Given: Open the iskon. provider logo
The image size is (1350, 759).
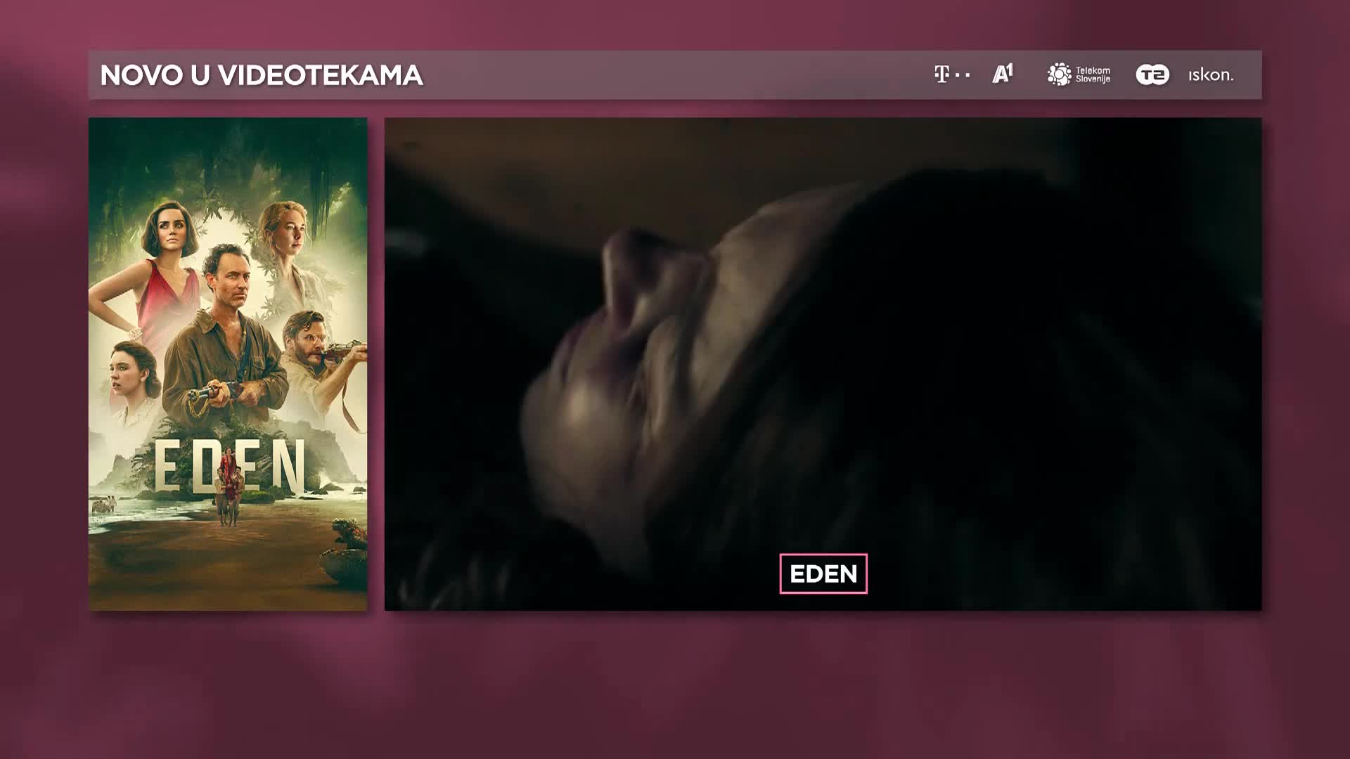Looking at the screenshot, I should pos(1211,75).
